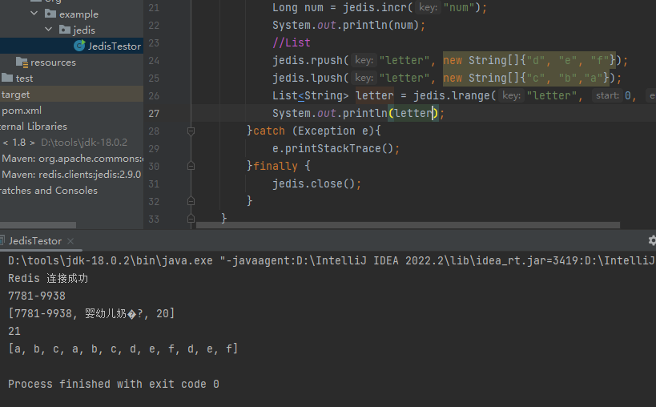The image size is (656, 407).
Task: Collapse the jedis package chevron
Action: [x=48, y=30]
